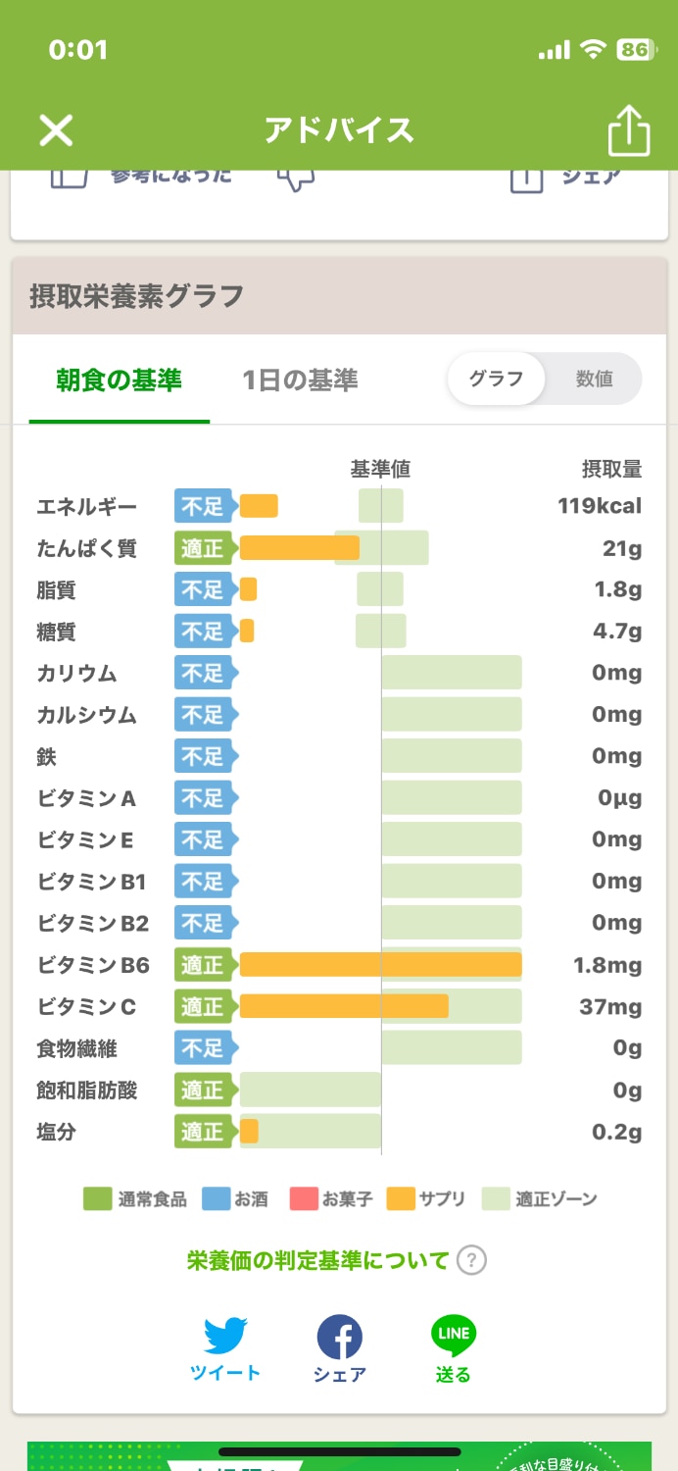This screenshot has height=1471, width=678.
Task: Select the ビタミンB6 orange bar
Action: click(x=380, y=964)
